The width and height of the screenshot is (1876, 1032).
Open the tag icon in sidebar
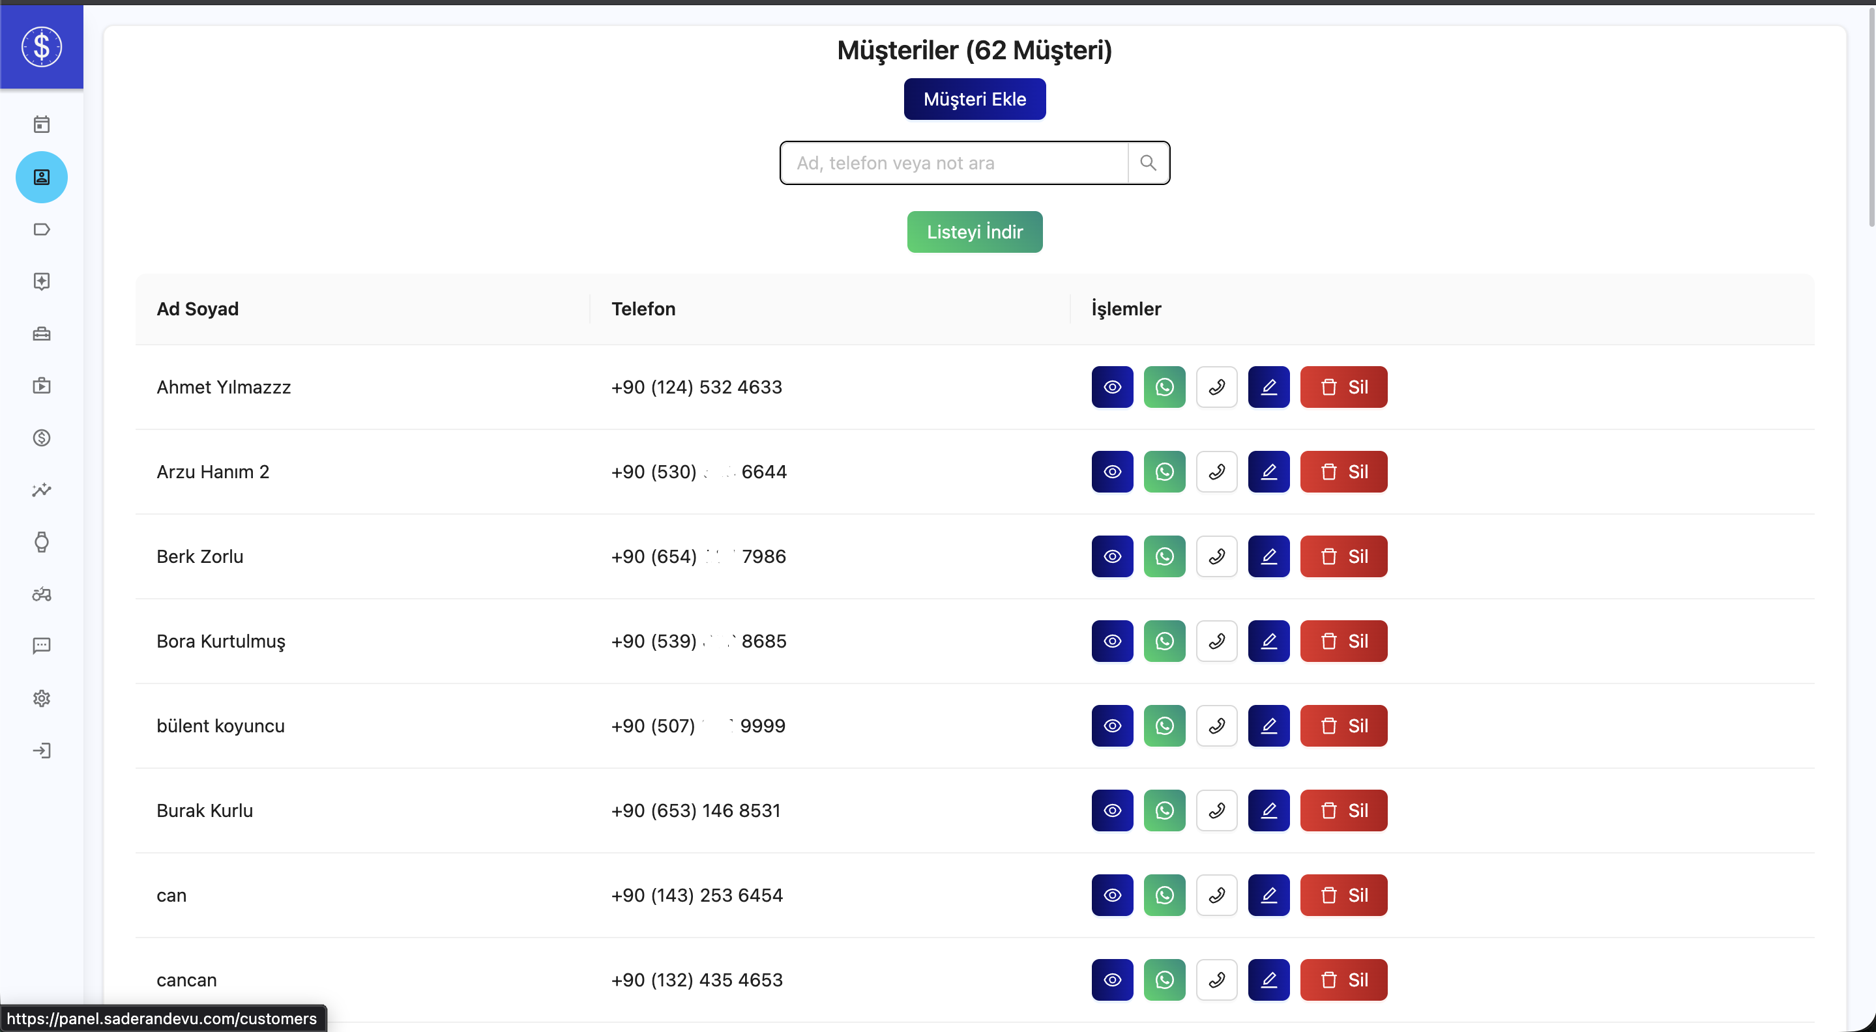[x=42, y=229]
